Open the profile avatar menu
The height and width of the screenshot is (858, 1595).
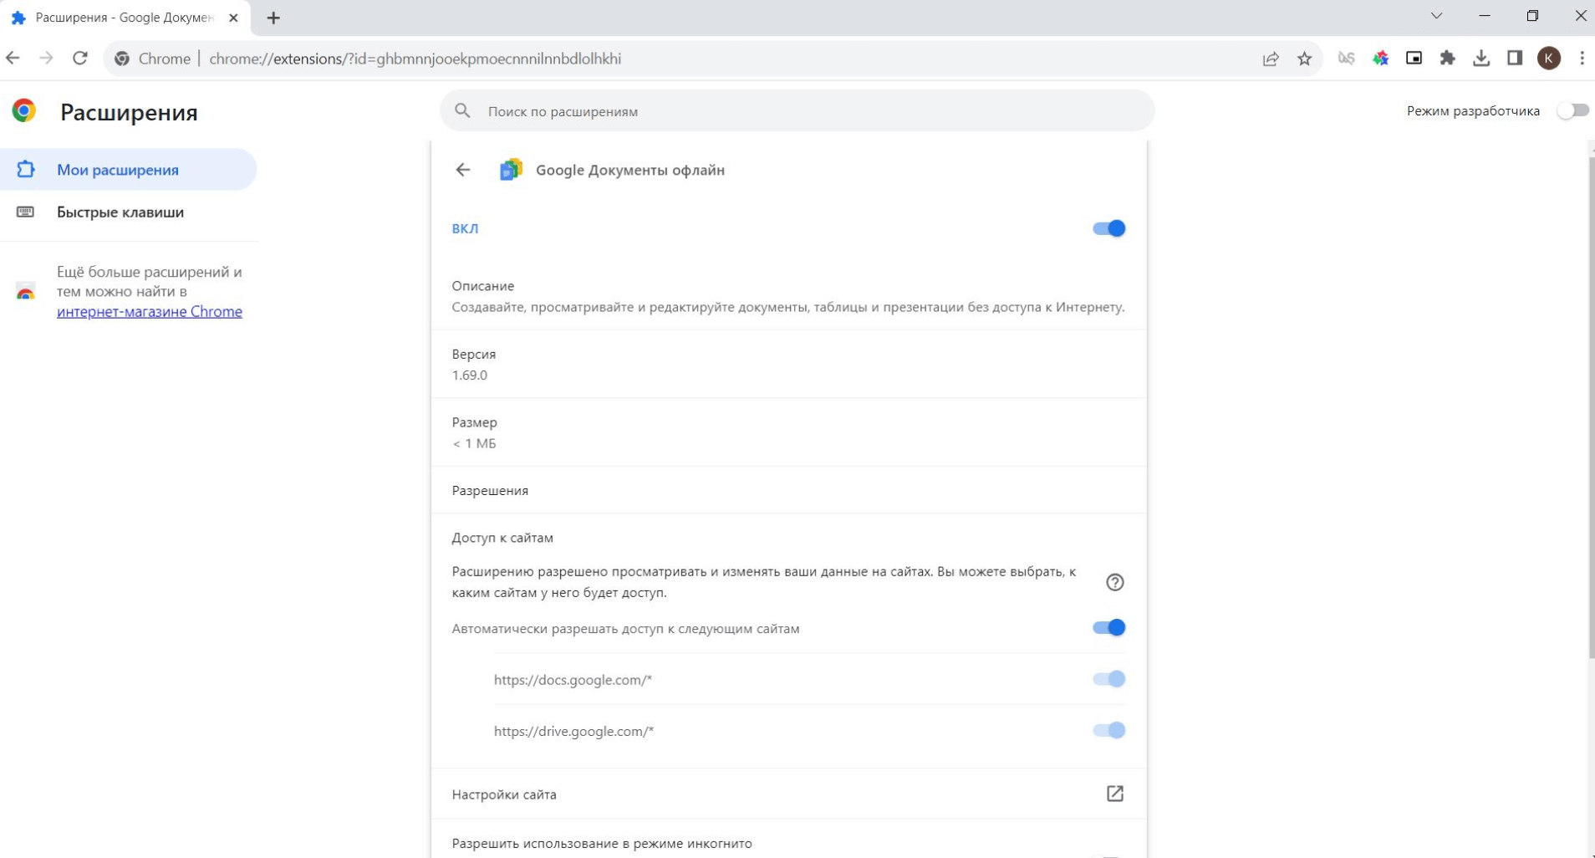(1548, 59)
